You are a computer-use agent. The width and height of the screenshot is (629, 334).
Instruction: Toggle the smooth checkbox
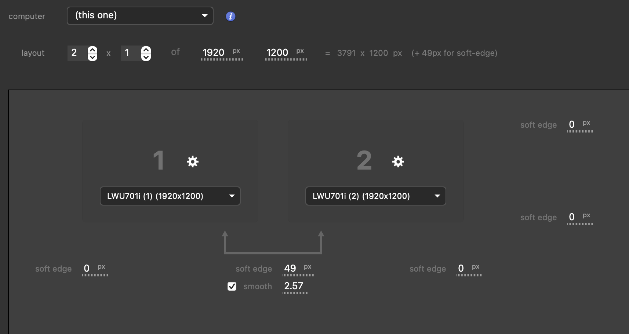(x=232, y=286)
